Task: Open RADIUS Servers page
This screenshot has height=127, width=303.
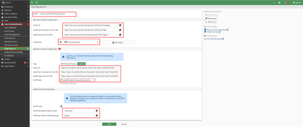Action: pos(11,42)
